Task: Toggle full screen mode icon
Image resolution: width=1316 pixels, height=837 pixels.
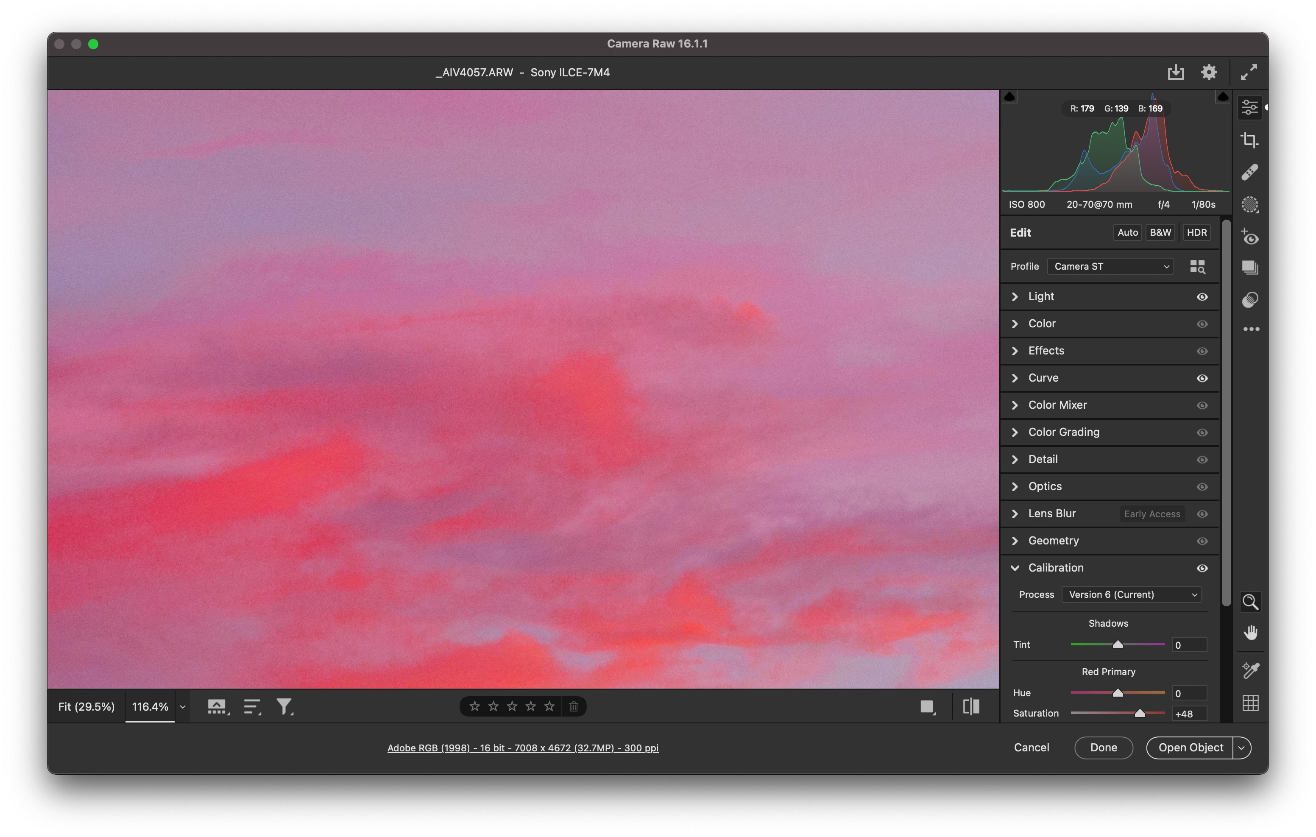Action: (x=1249, y=72)
